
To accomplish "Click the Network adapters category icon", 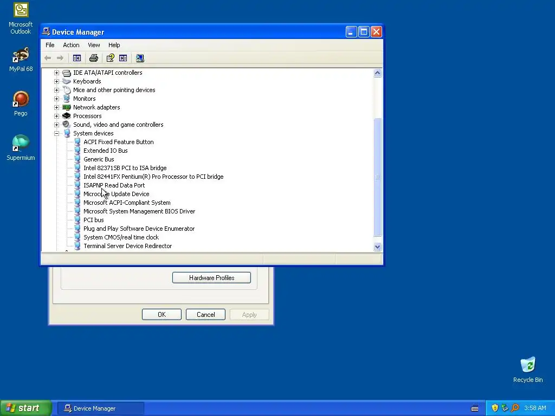I will [x=67, y=107].
